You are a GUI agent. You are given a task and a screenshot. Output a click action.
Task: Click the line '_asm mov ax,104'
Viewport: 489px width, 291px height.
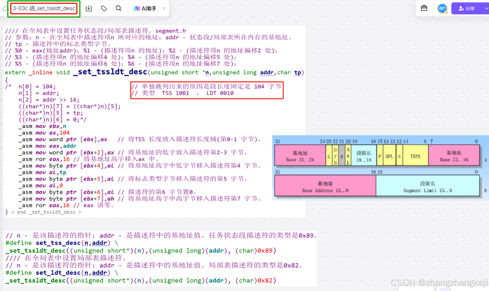44,133
